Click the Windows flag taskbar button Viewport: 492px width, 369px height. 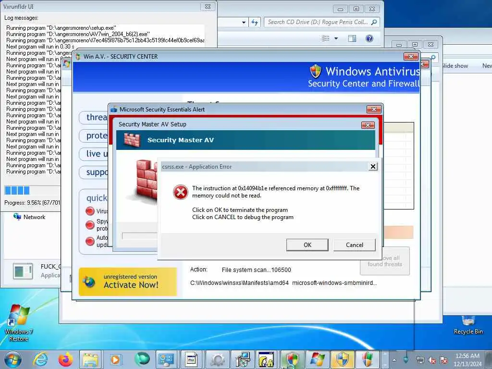click(x=317, y=360)
